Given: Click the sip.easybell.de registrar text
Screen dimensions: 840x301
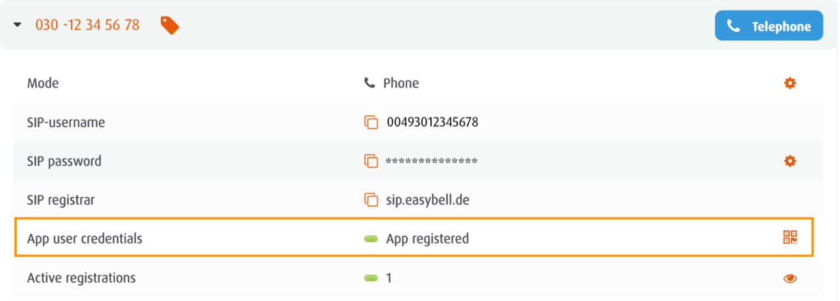Looking at the screenshot, I should (427, 200).
